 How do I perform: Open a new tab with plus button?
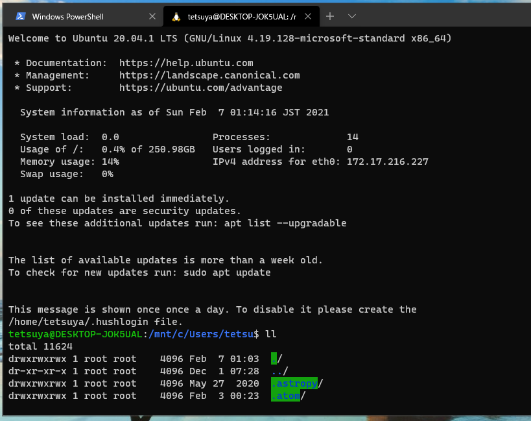pyautogui.click(x=330, y=16)
